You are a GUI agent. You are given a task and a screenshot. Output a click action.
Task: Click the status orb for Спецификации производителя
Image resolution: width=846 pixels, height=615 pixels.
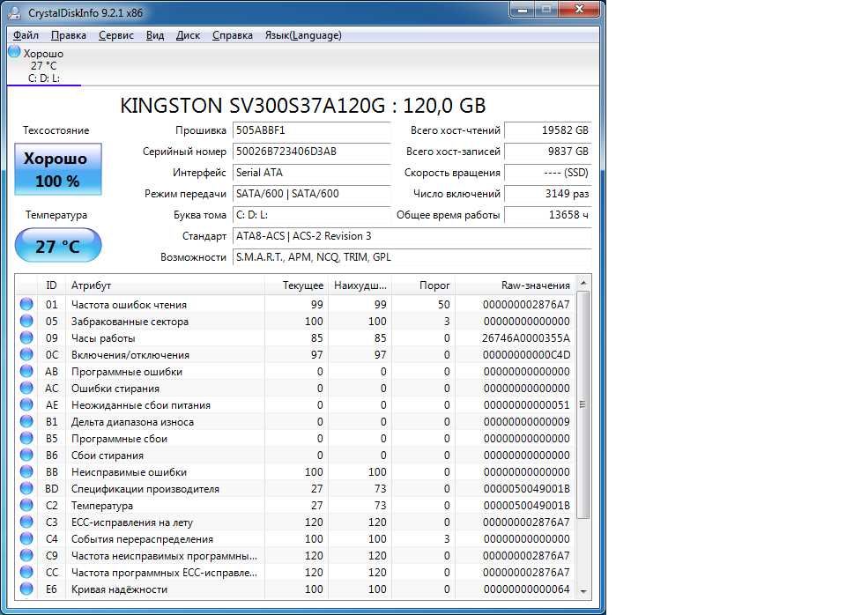pyautogui.click(x=26, y=488)
